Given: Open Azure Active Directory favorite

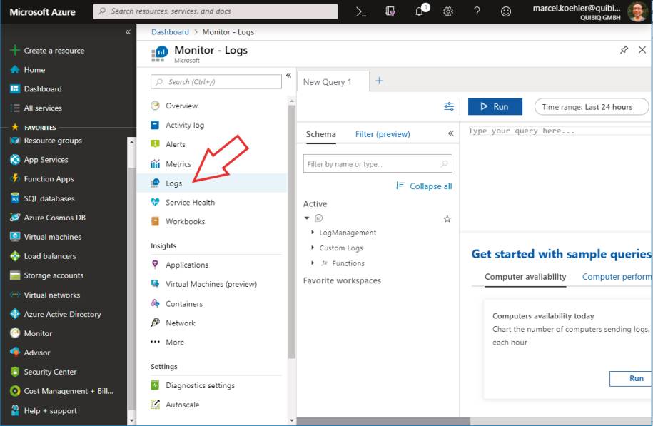Looking at the screenshot, I should [56, 314].
